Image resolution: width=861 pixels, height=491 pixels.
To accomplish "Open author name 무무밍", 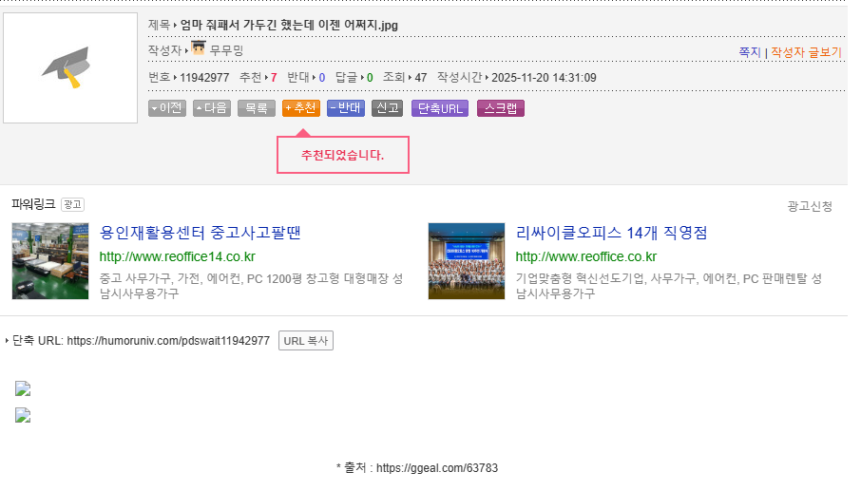I will [x=227, y=50].
